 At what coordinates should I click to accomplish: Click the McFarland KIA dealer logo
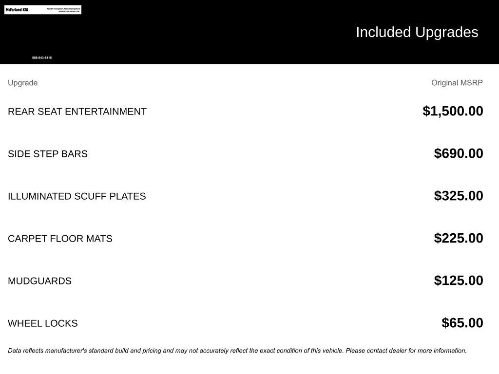pos(17,10)
